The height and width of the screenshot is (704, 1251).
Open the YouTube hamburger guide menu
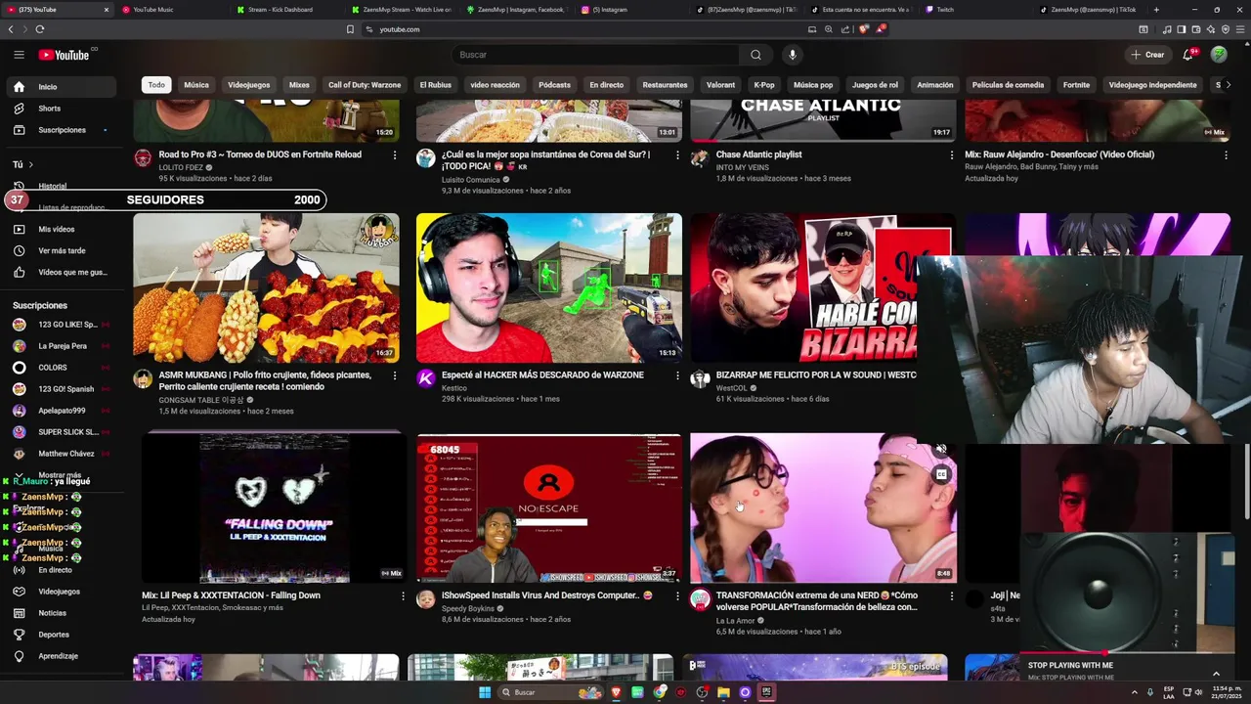[x=19, y=55]
